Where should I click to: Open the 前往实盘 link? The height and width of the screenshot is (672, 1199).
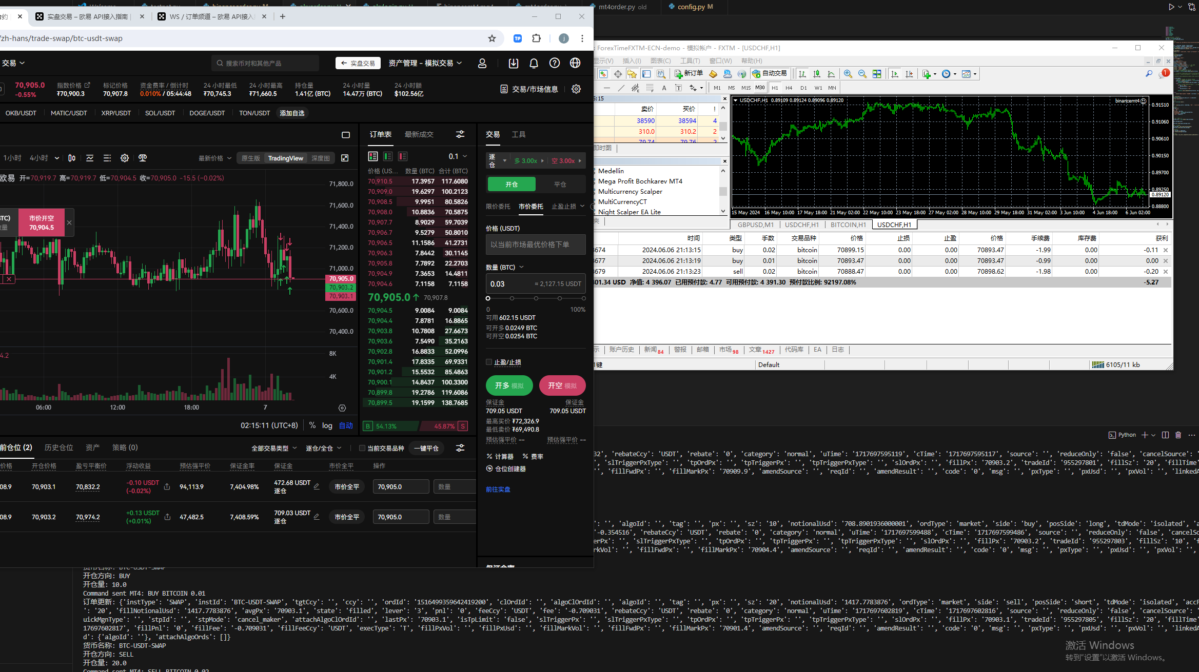point(498,490)
